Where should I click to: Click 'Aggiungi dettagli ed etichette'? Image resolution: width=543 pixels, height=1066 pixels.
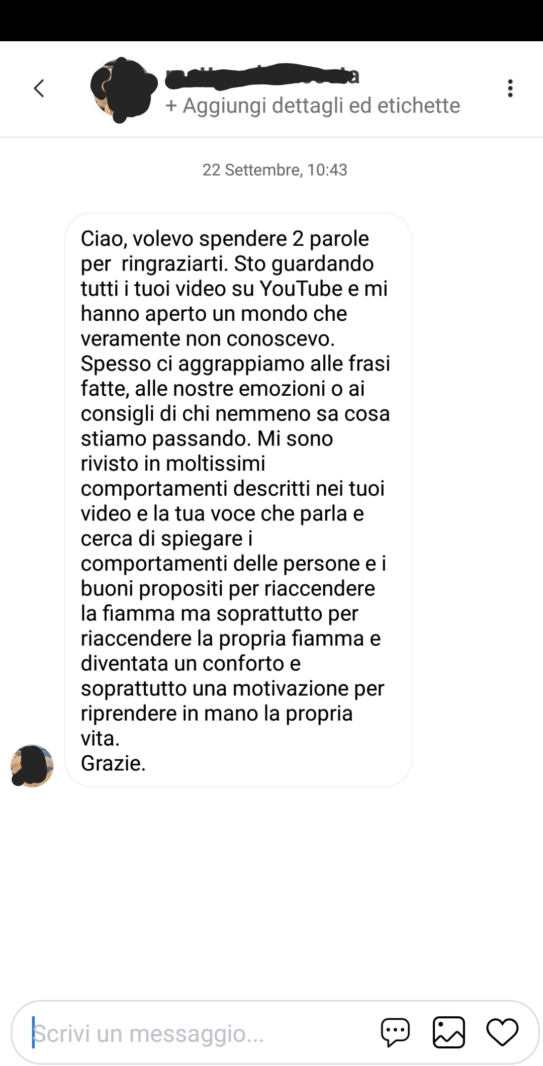click(x=313, y=106)
